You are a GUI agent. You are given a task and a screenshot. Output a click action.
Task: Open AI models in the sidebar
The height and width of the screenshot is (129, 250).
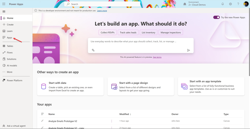16,65
